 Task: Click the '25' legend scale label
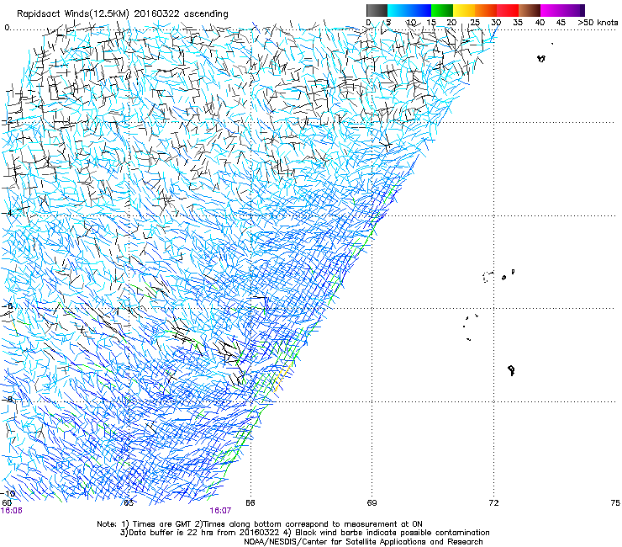(475, 22)
